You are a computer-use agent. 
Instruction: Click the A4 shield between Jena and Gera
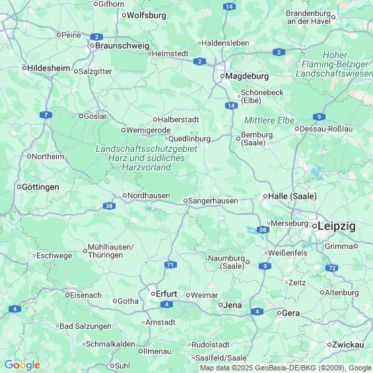(257, 312)
